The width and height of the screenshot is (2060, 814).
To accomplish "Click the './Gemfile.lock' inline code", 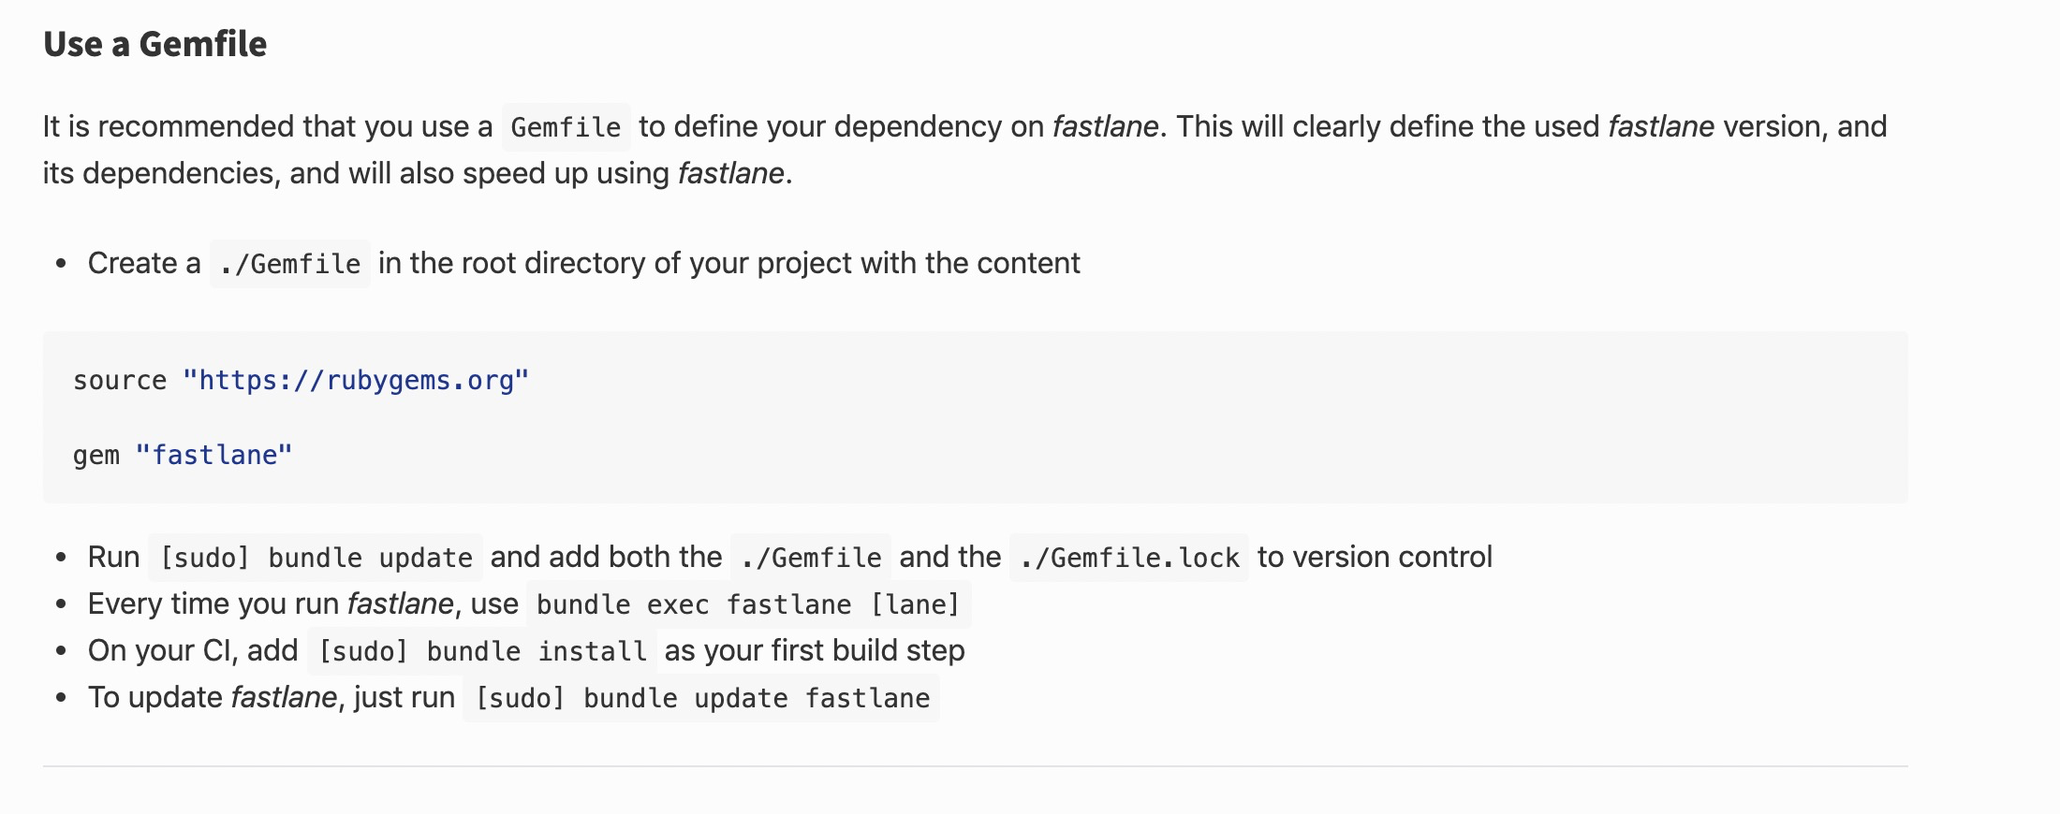I will [1129, 558].
